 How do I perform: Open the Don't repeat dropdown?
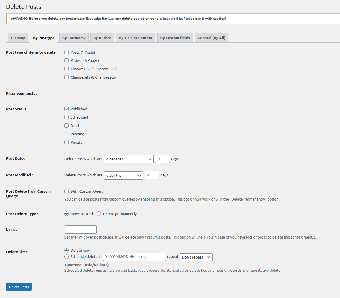(x=196, y=257)
